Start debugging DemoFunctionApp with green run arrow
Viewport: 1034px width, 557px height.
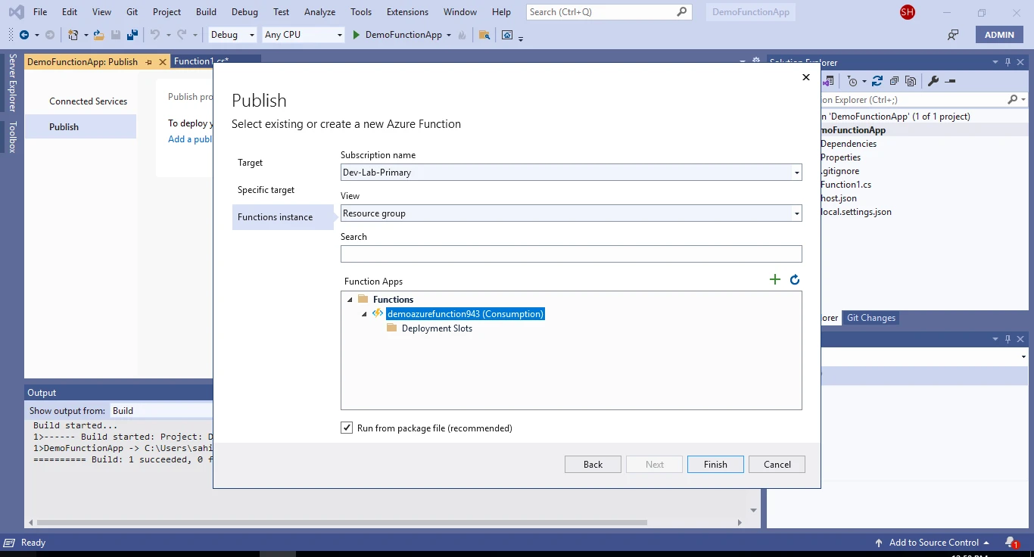point(355,34)
